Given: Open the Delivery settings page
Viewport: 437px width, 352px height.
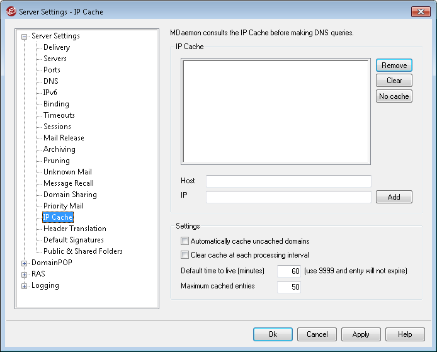Looking at the screenshot, I should coord(57,47).
